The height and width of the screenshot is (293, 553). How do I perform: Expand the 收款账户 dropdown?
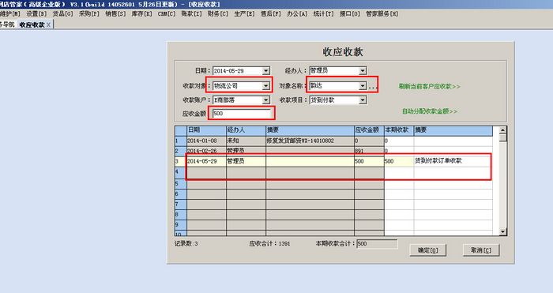coord(266,100)
